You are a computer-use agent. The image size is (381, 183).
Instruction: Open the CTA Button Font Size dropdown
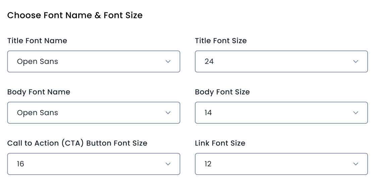[x=94, y=164]
